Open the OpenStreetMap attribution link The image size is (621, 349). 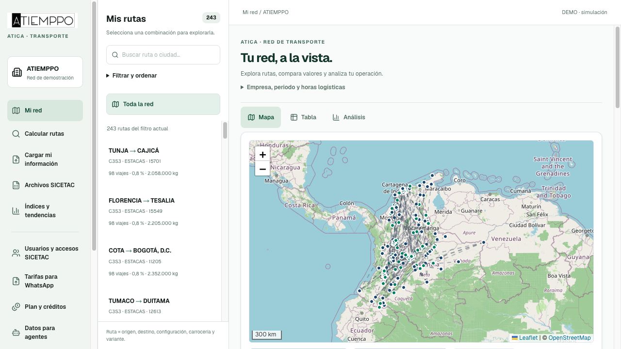(x=570, y=338)
